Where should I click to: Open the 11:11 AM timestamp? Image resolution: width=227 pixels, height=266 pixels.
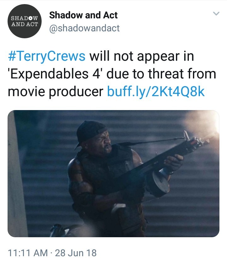(x=28, y=253)
